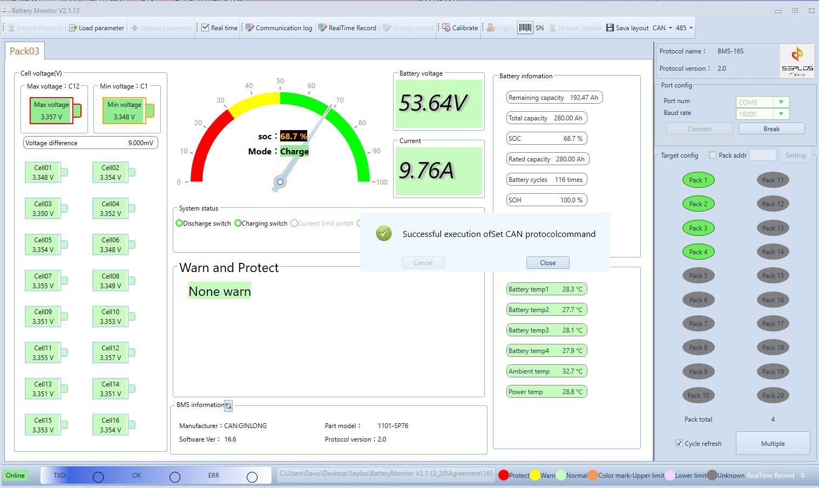819x488 pixels.
Task: Click the Seplos logo icon
Action: click(797, 60)
